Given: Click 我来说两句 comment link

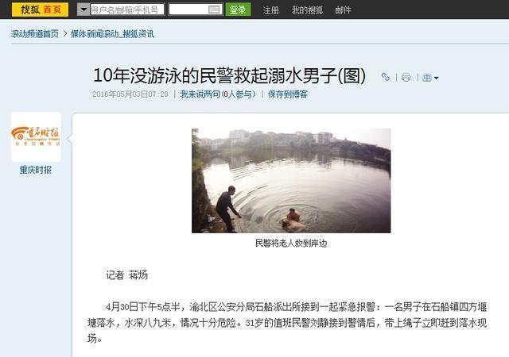Looking at the screenshot, I should (200, 94).
